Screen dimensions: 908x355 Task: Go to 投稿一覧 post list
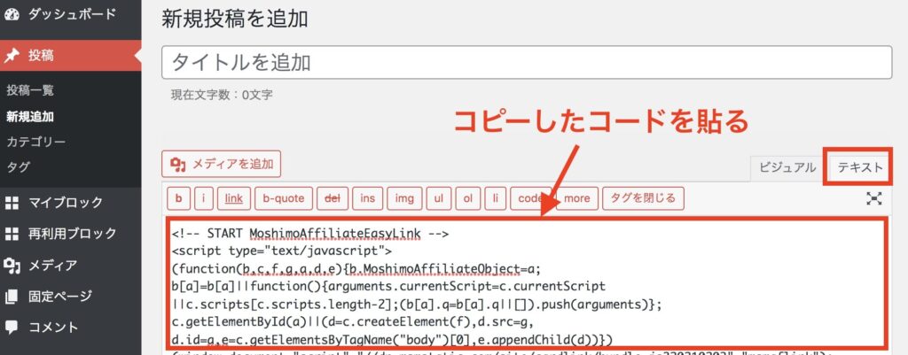tap(30, 91)
